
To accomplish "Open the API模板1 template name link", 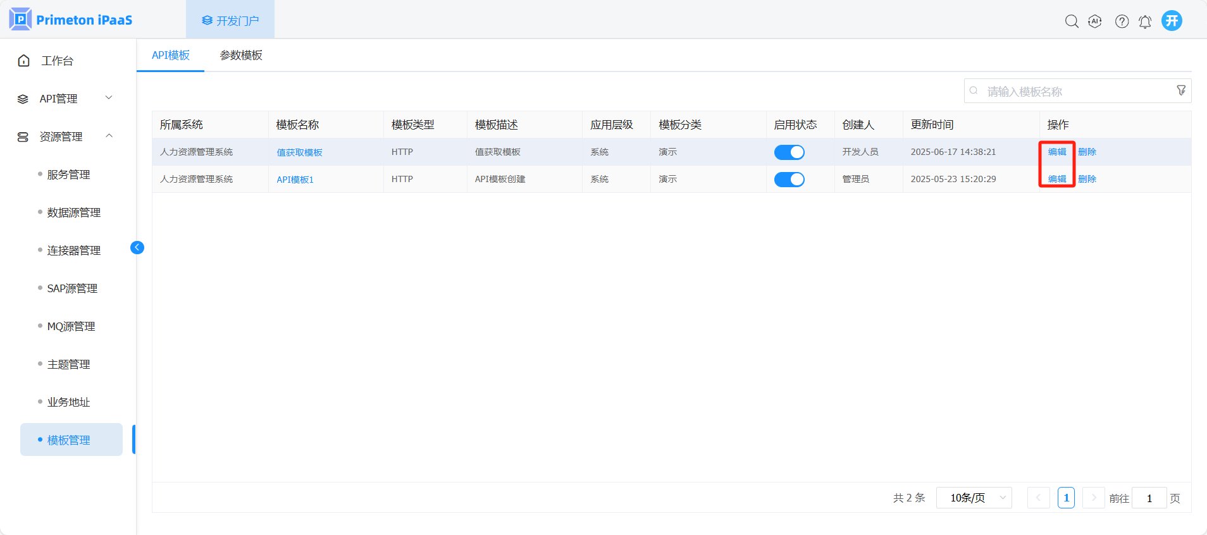I will click(295, 180).
